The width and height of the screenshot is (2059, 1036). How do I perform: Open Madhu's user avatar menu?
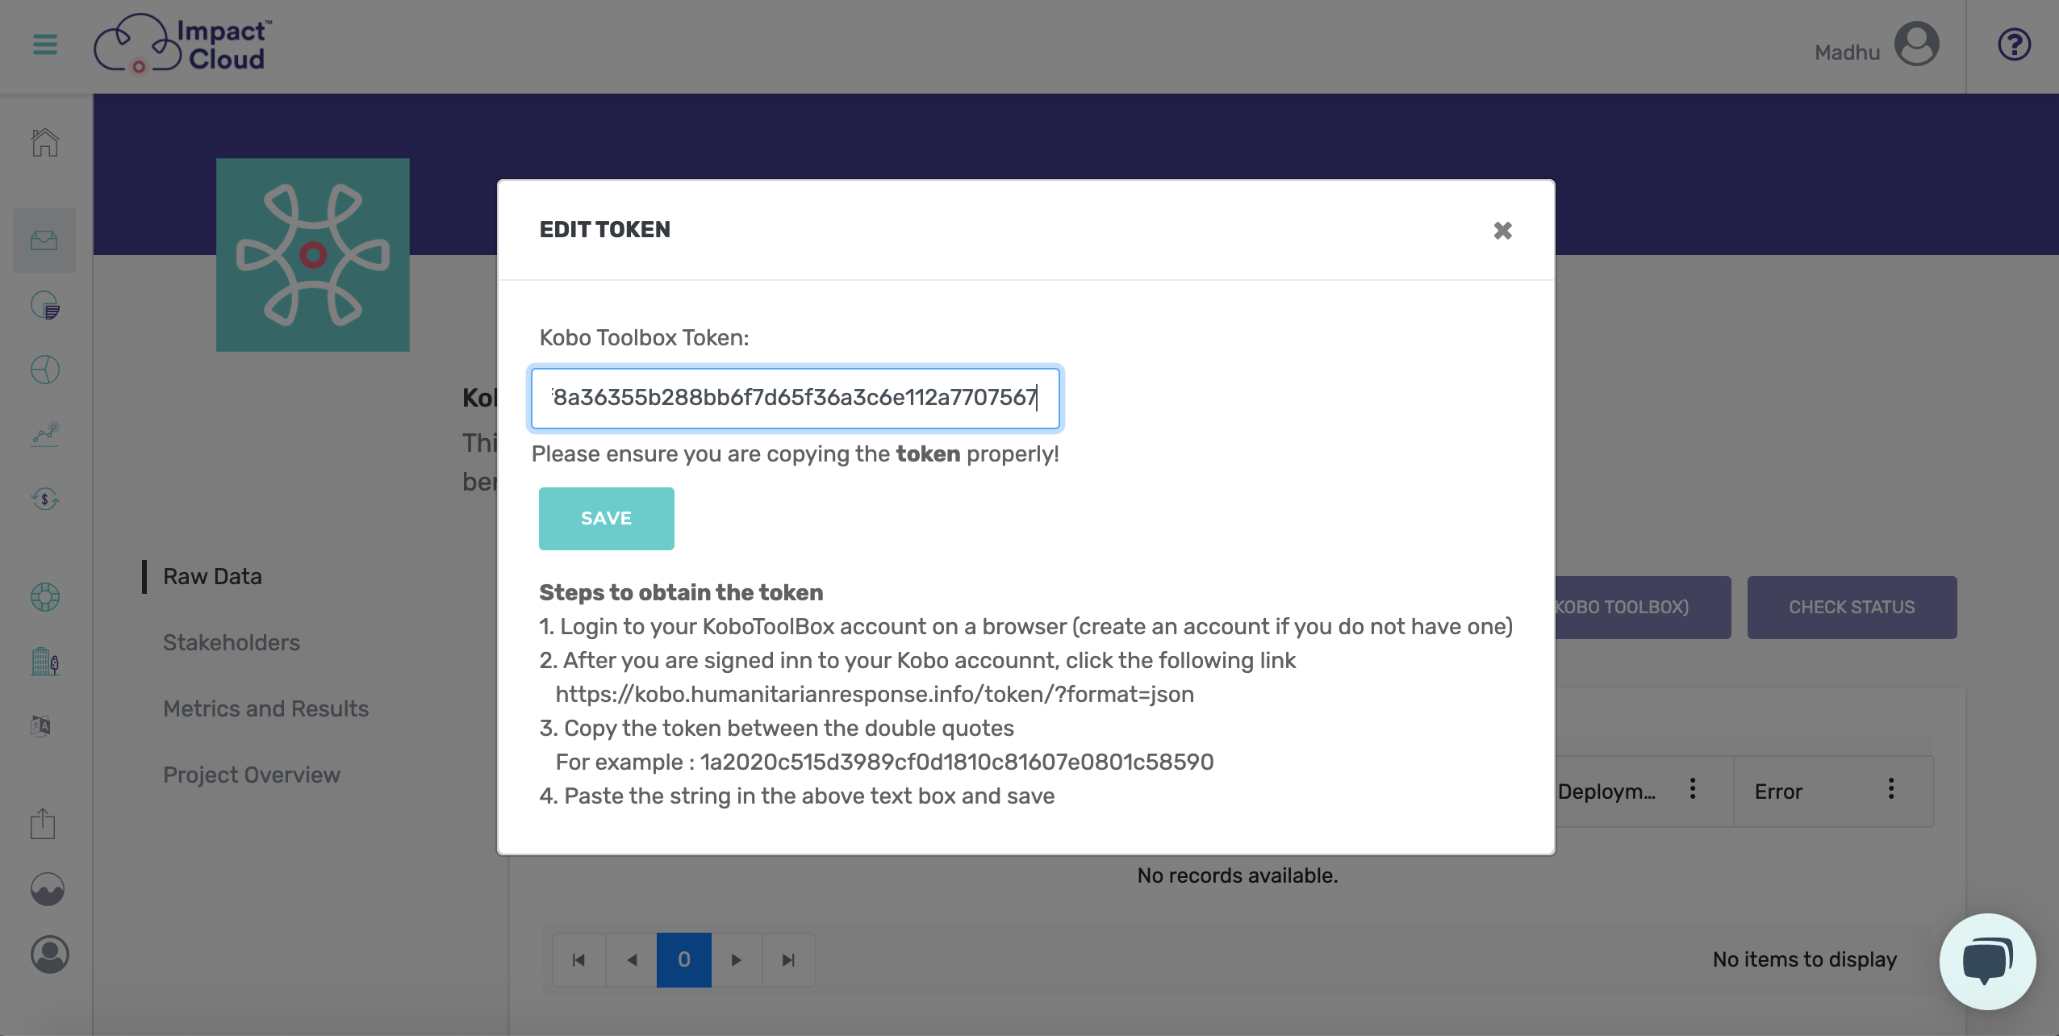(x=1916, y=44)
